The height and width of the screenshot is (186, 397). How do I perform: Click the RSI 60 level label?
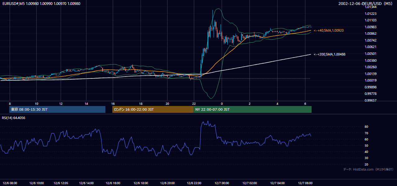pos(367,139)
